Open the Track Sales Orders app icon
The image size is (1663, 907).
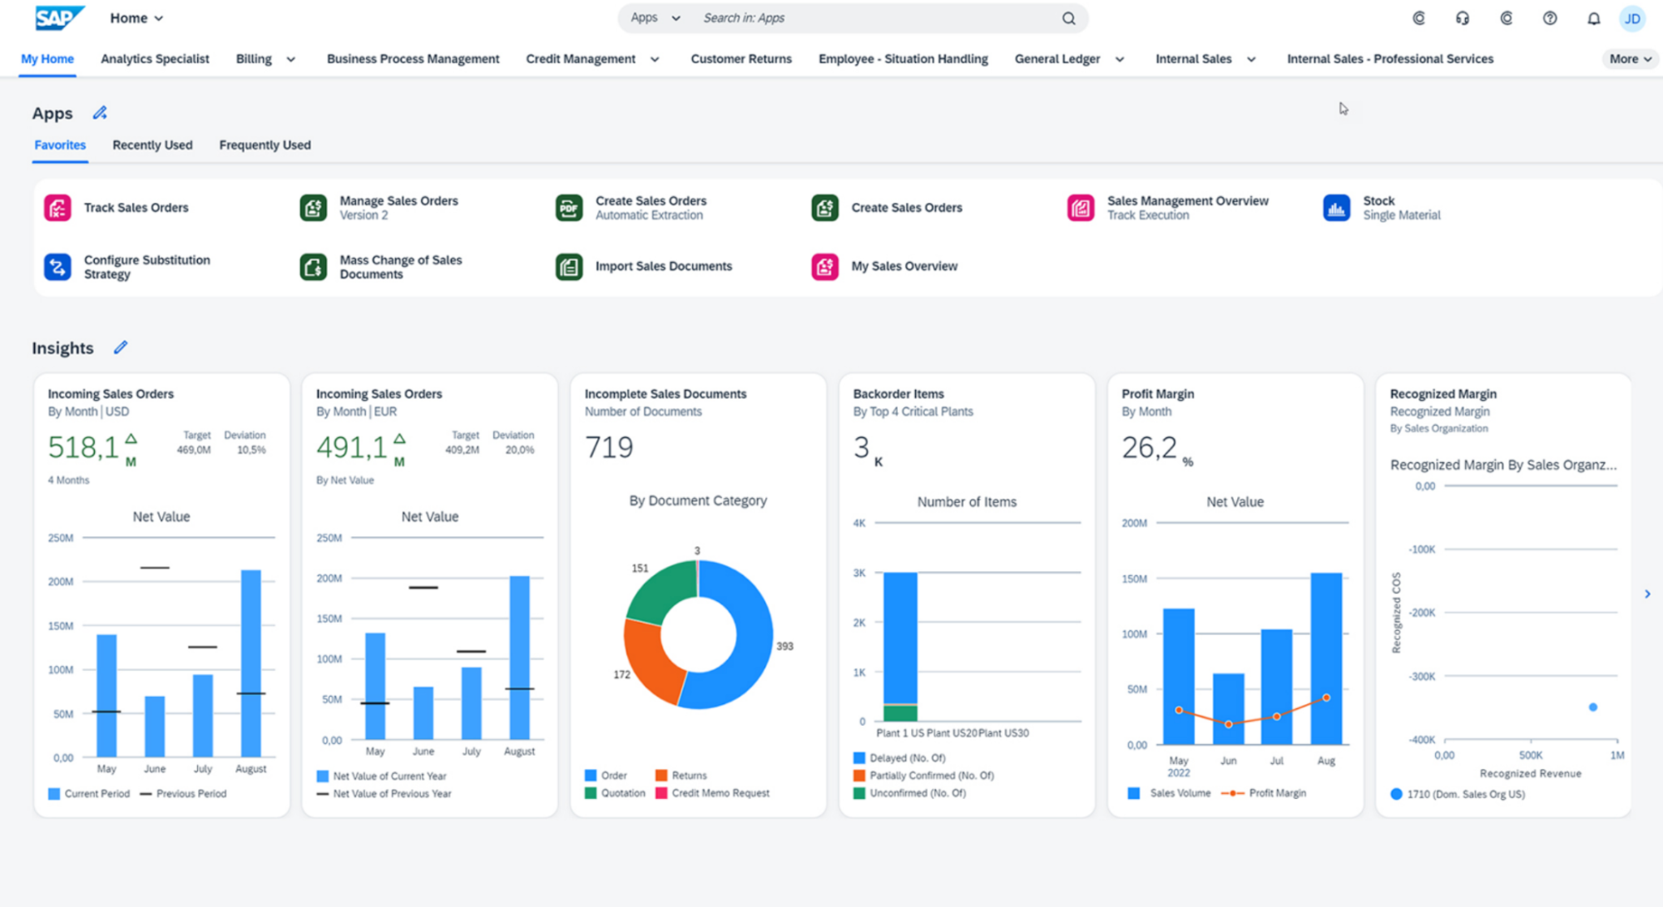[x=57, y=208]
